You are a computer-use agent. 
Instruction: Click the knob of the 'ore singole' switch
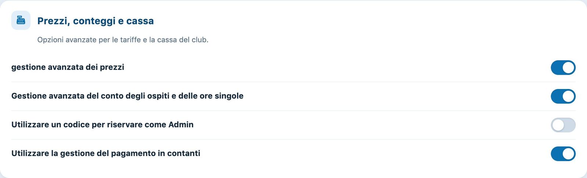(568, 96)
